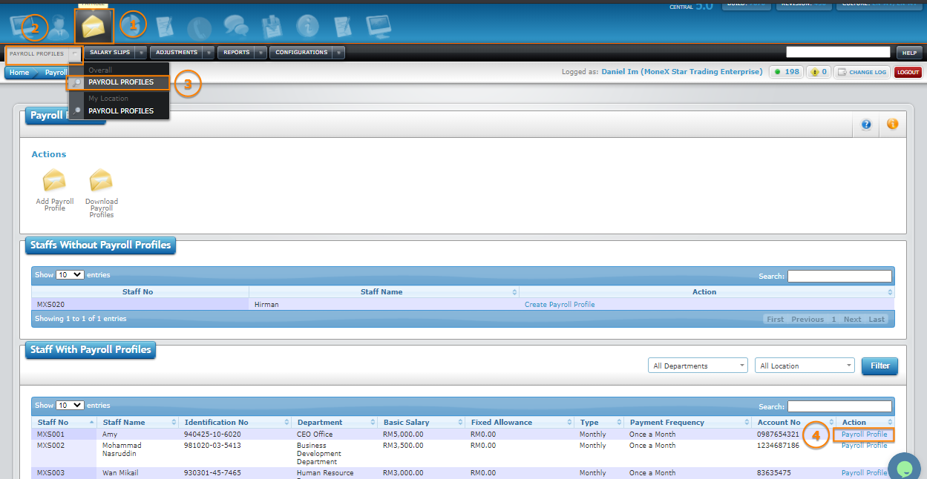Screen dimensions: 927x479
Task: Open the Salary Slips menu
Action: coord(110,53)
